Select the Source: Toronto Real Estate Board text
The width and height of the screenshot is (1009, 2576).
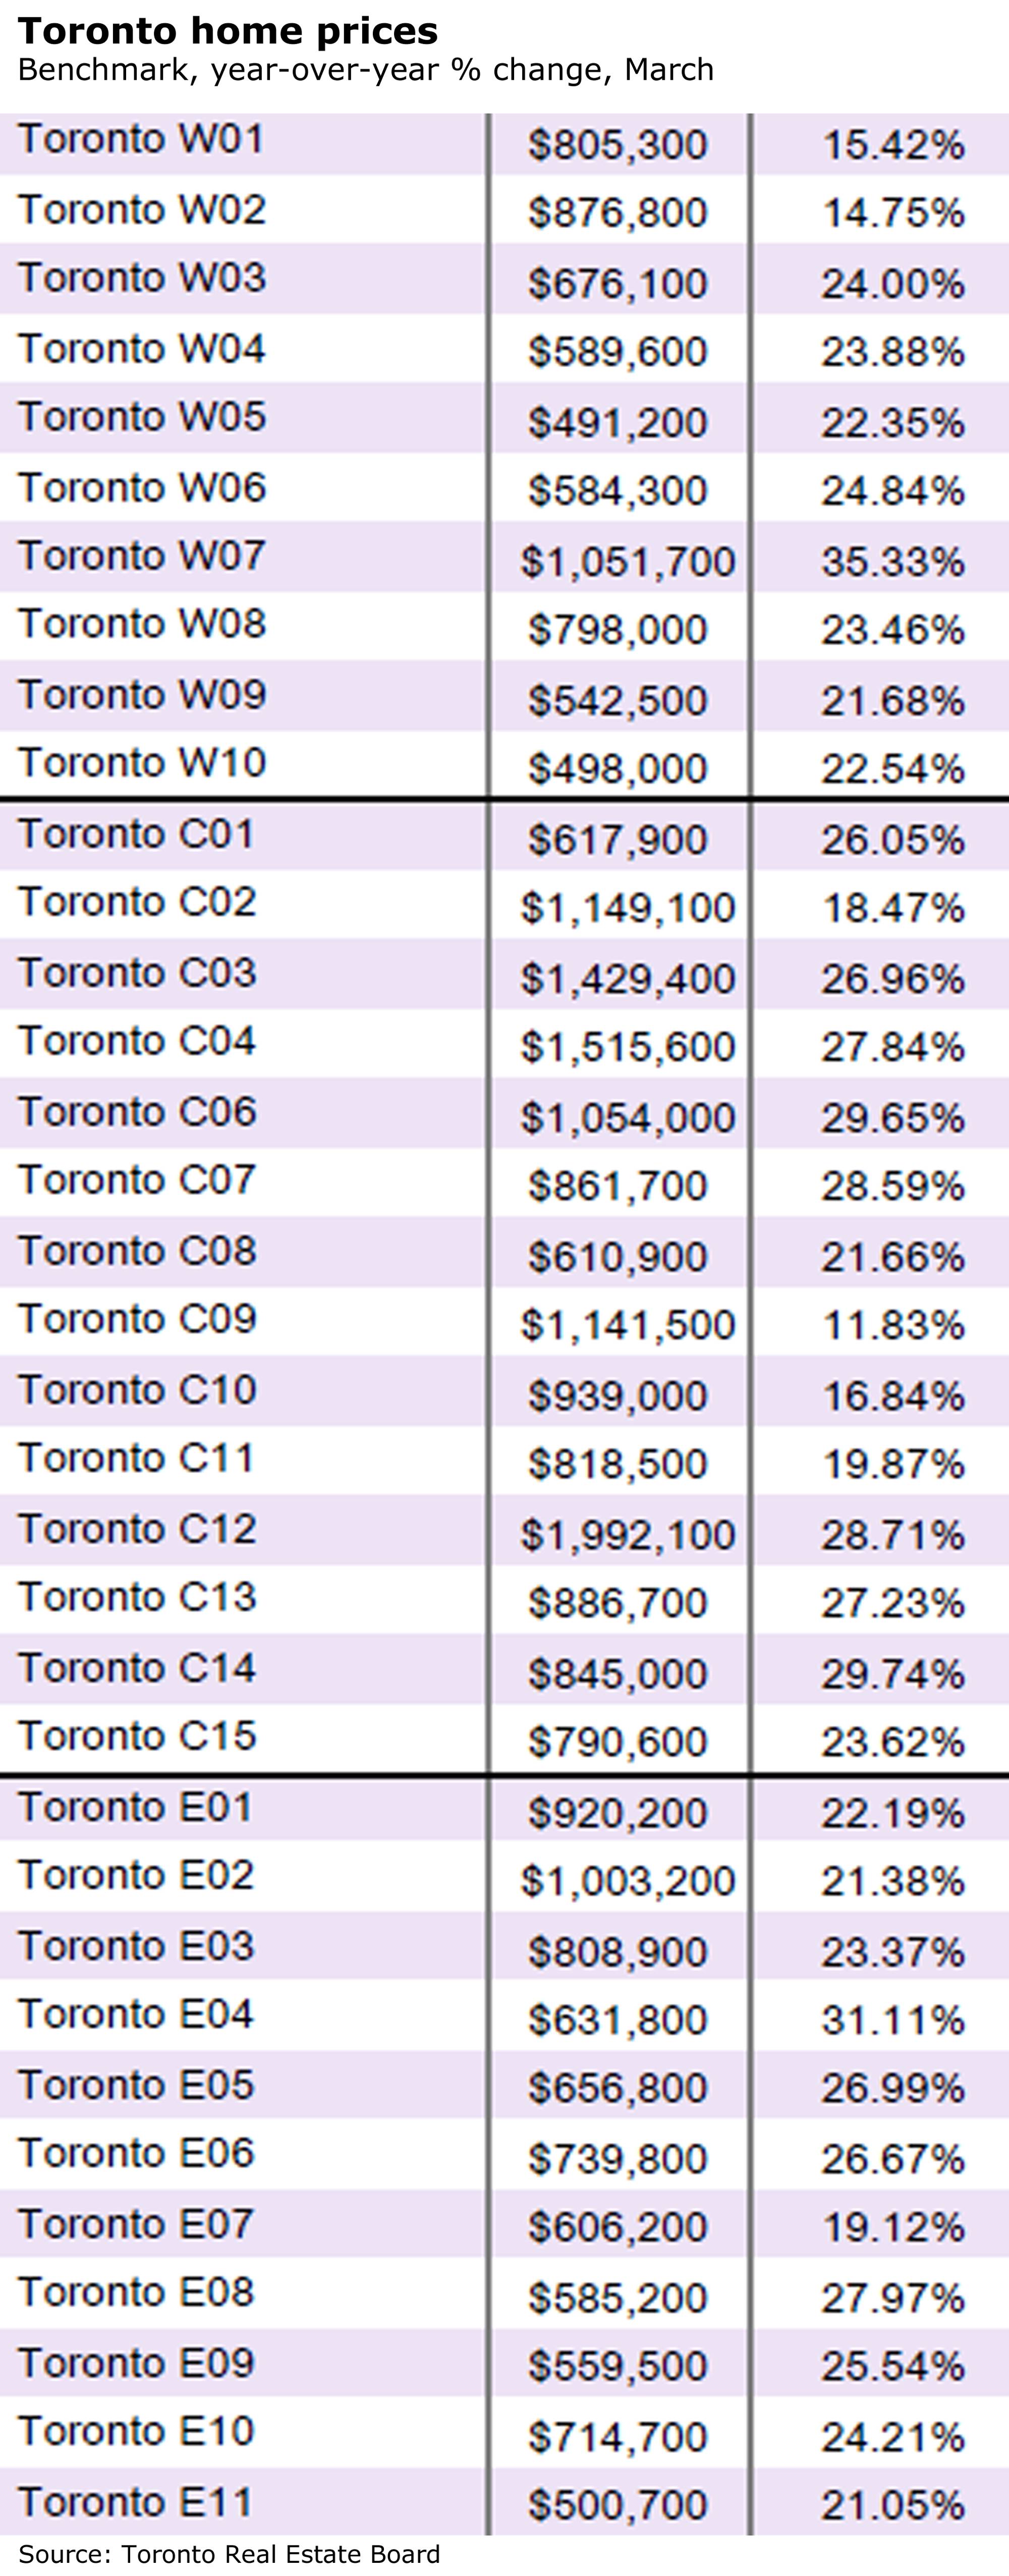tap(229, 2553)
